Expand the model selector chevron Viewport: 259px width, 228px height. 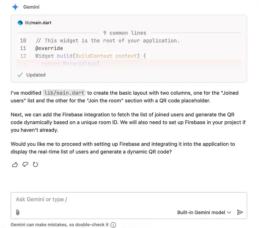click(x=229, y=213)
